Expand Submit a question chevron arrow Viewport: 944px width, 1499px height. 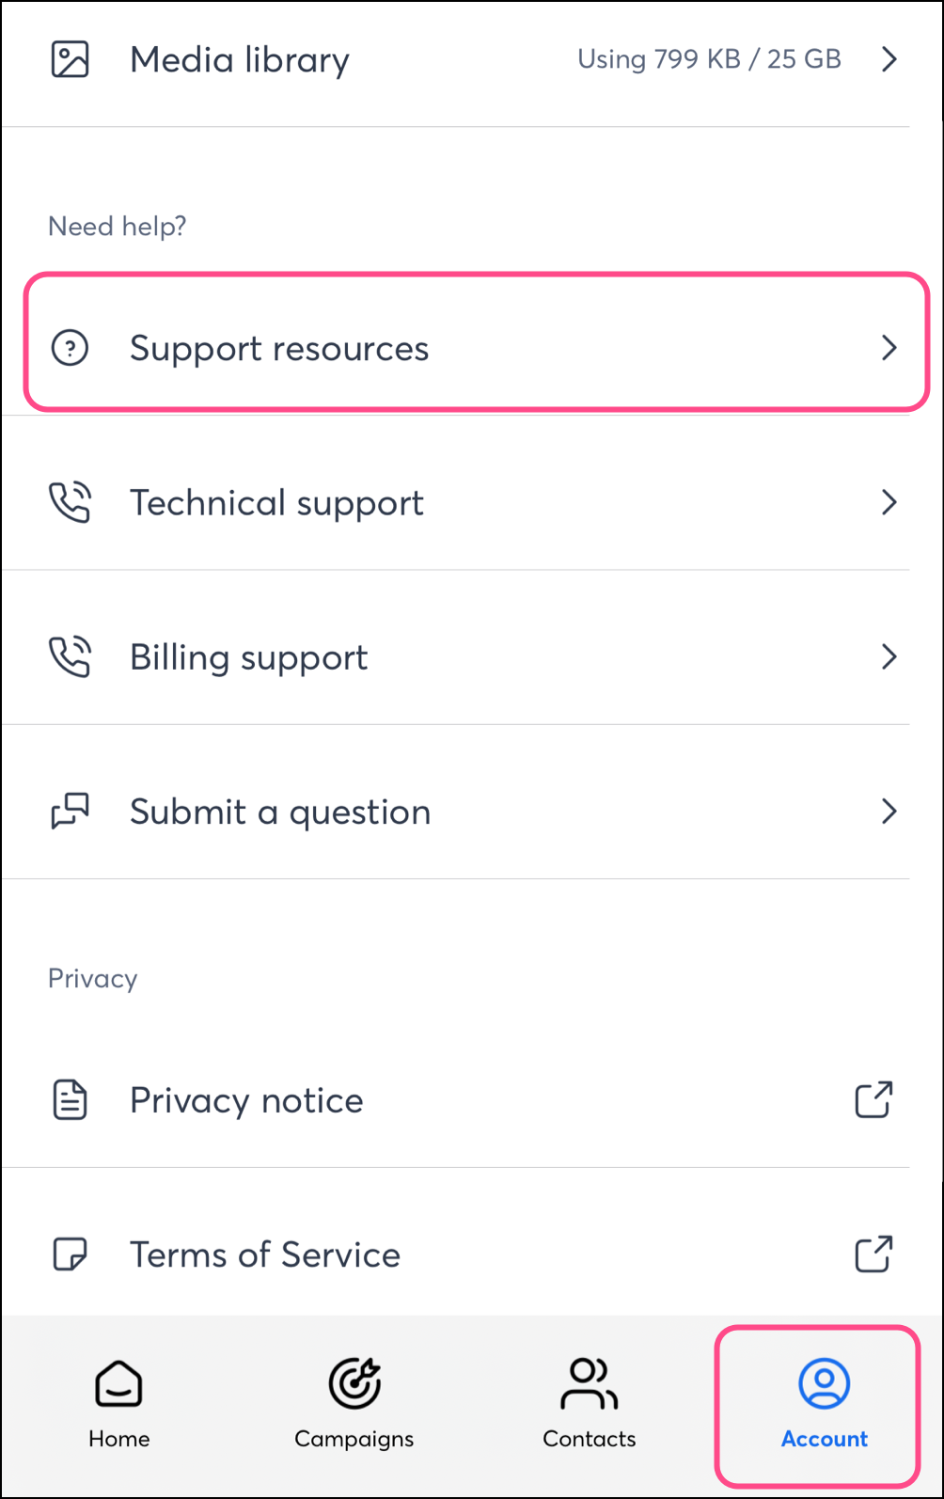click(x=889, y=811)
